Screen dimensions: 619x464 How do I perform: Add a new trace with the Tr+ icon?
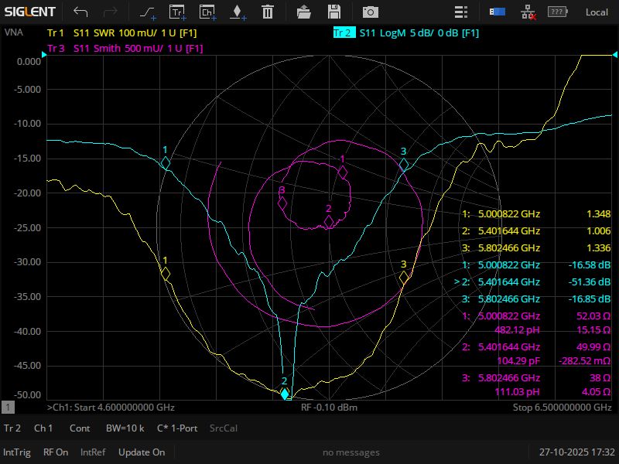[177, 12]
